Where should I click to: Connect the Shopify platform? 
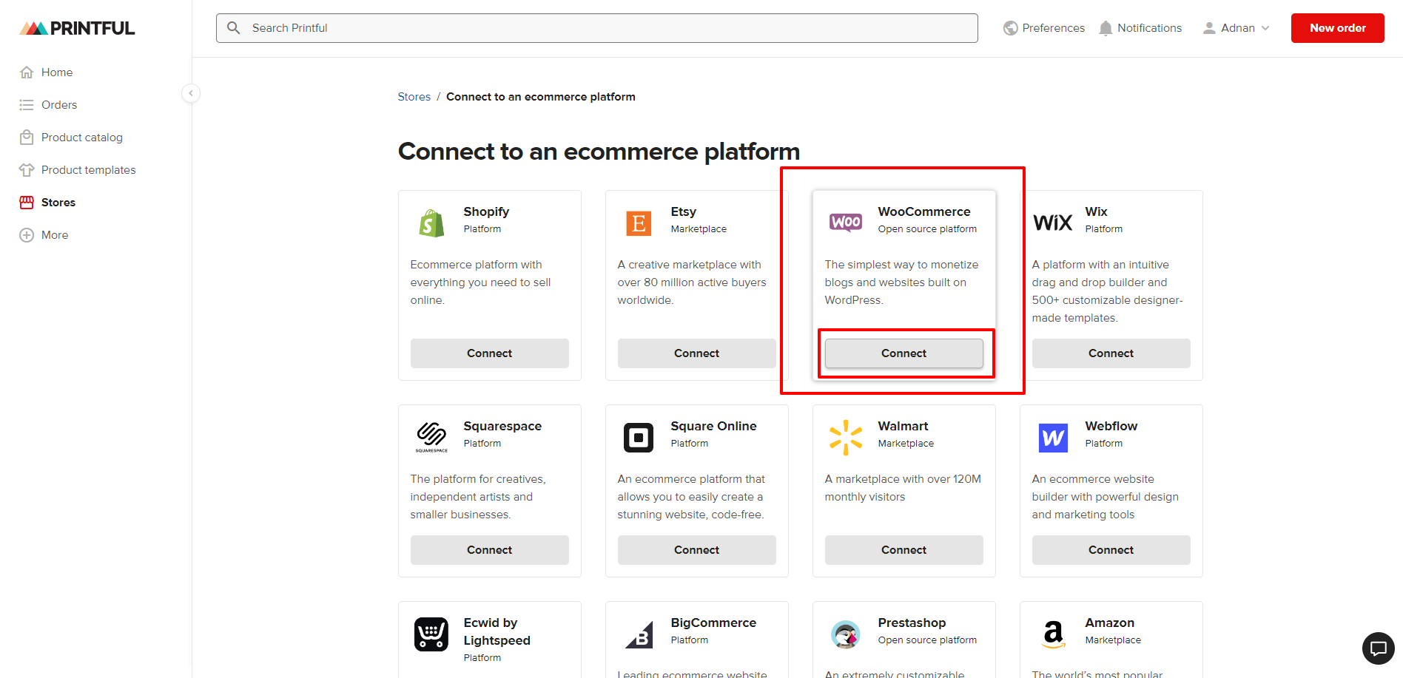coord(489,353)
